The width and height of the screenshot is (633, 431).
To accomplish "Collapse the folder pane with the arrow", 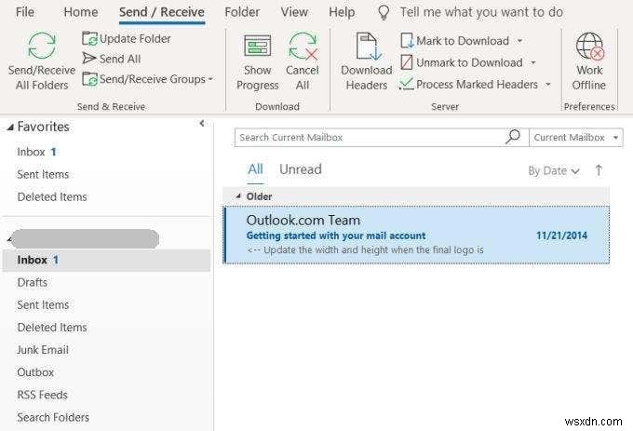I will coord(202,123).
